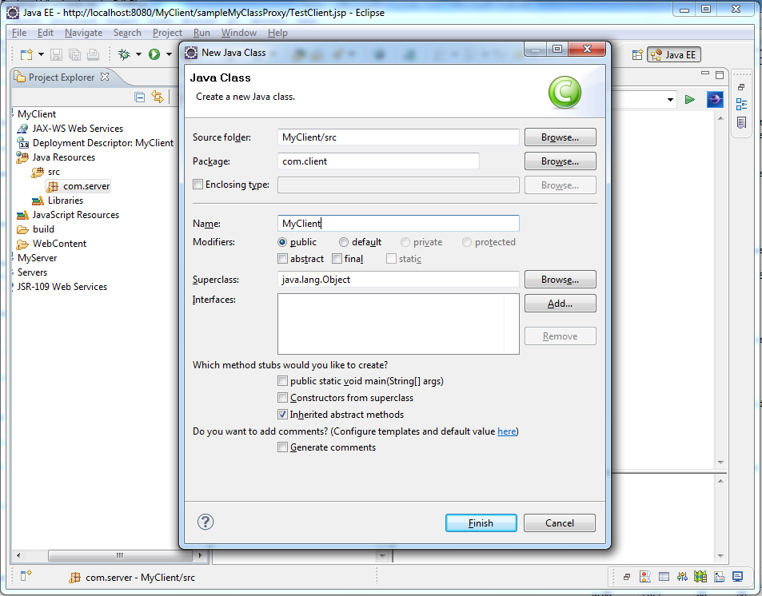Screen dimensions: 762x596
Task: Browse for the Superclass
Action: [561, 280]
